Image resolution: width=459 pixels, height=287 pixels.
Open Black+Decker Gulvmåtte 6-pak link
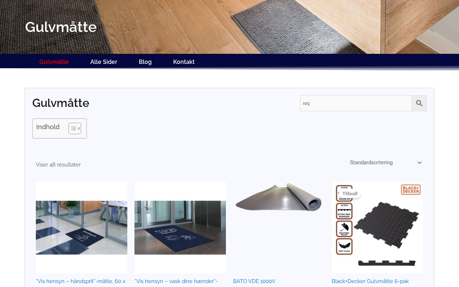pyautogui.click(x=370, y=281)
